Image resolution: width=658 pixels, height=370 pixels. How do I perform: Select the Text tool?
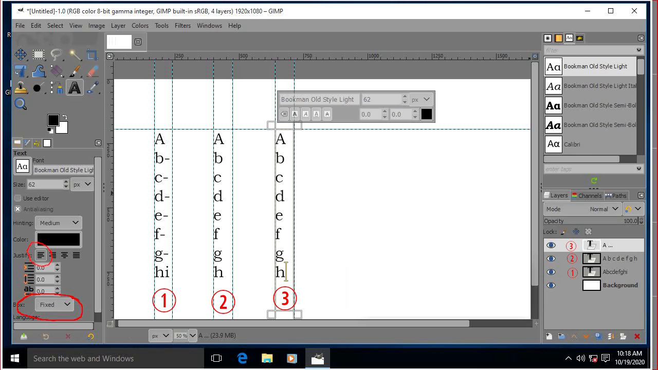pos(75,88)
